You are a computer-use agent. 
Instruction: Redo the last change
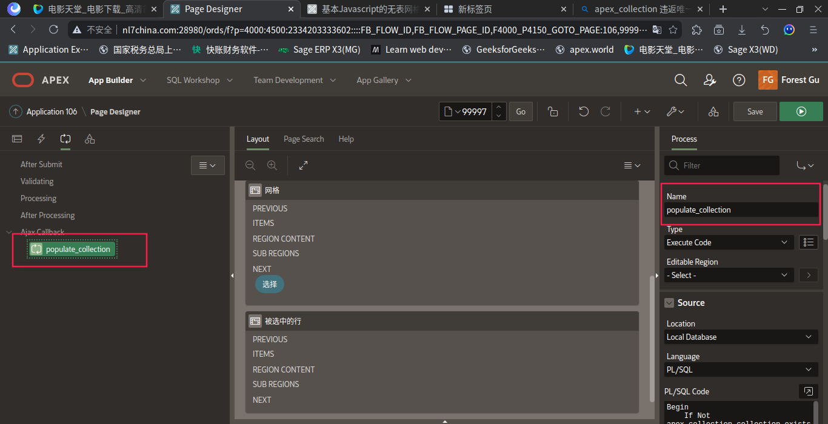pos(605,111)
